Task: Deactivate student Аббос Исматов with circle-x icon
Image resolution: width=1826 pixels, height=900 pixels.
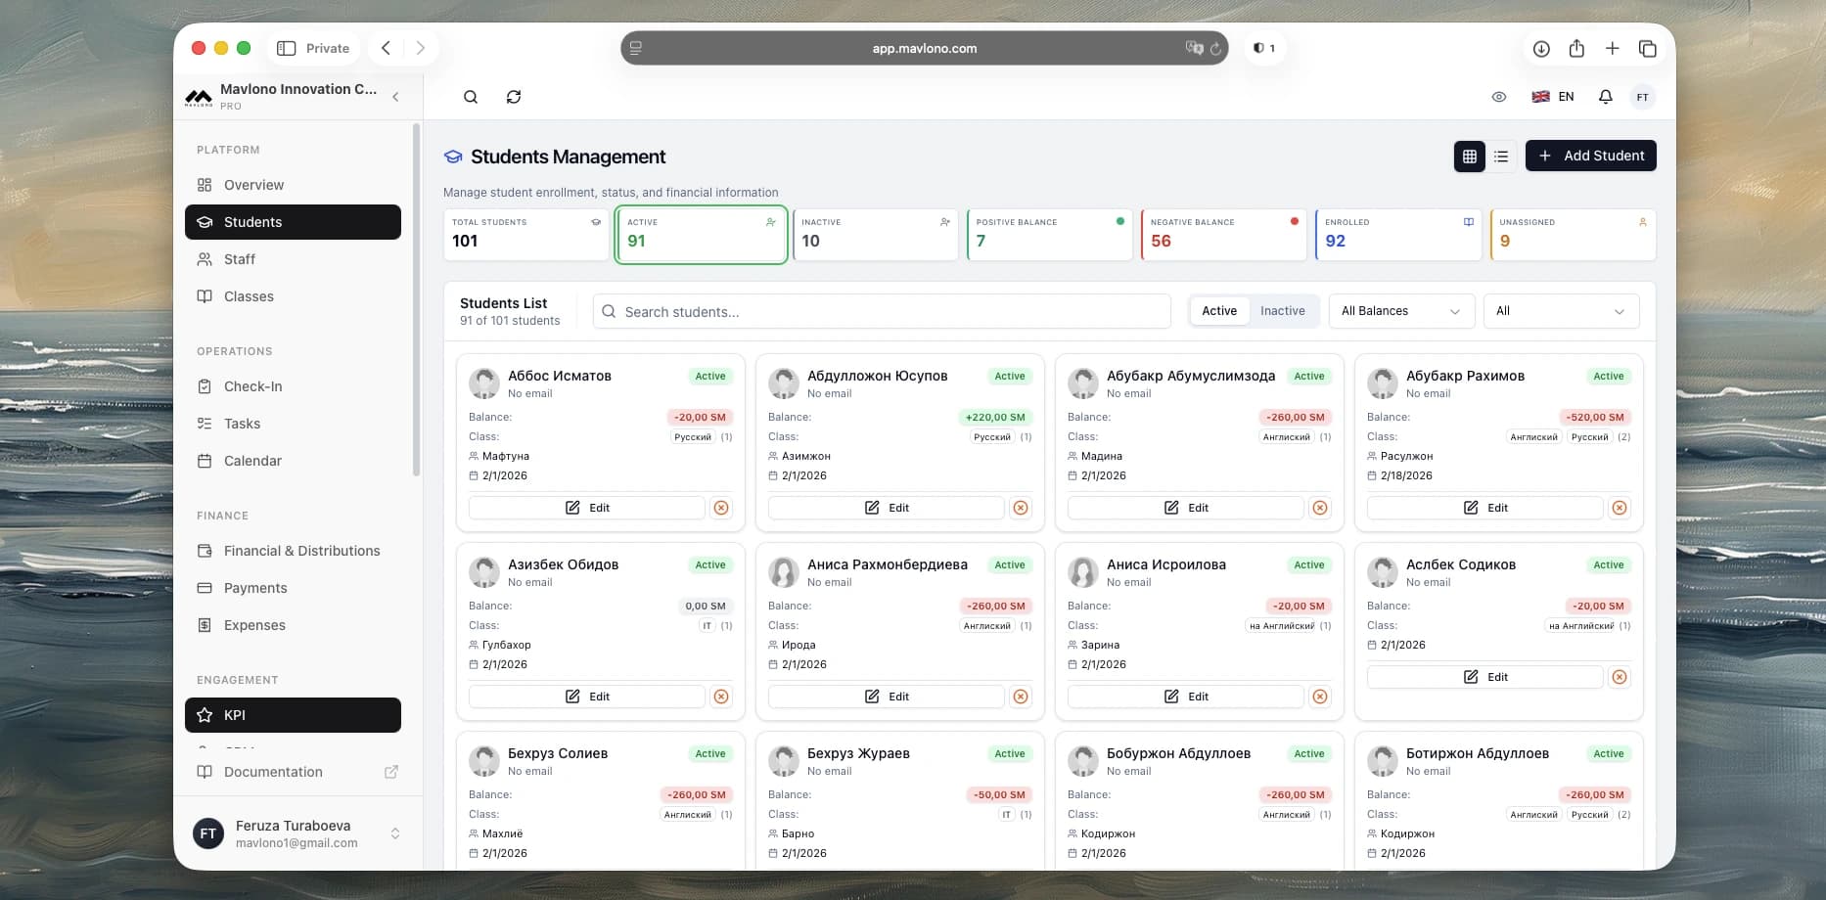Action: [x=721, y=508]
